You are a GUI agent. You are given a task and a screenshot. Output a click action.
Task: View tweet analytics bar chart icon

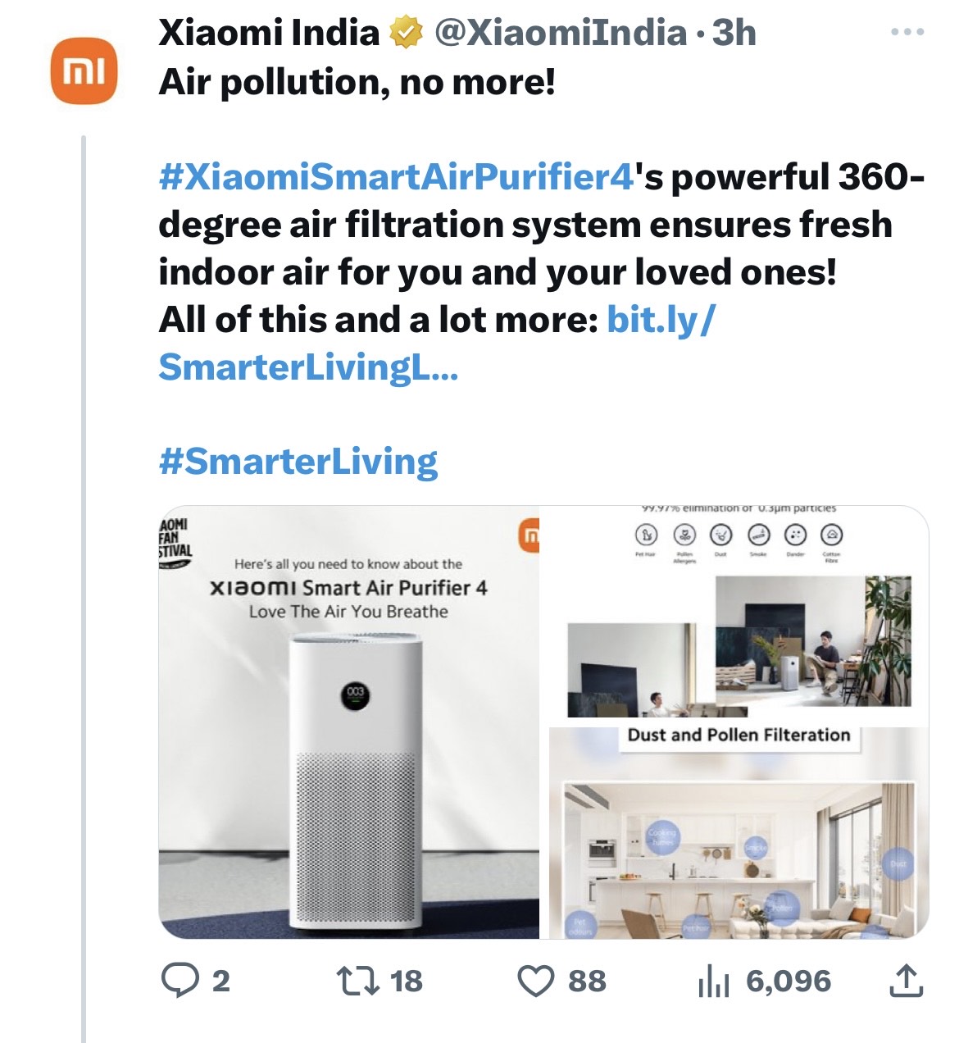coord(713,981)
